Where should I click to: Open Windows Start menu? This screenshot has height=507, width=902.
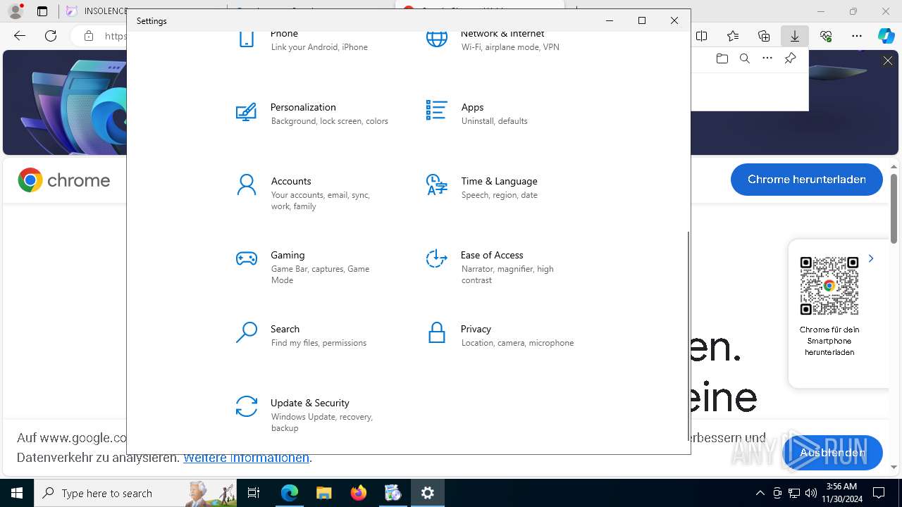(x=17, y=493)
